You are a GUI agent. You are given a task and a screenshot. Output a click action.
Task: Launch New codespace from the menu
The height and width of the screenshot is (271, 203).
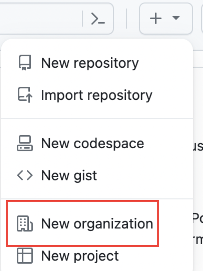(x=93, y=143)
